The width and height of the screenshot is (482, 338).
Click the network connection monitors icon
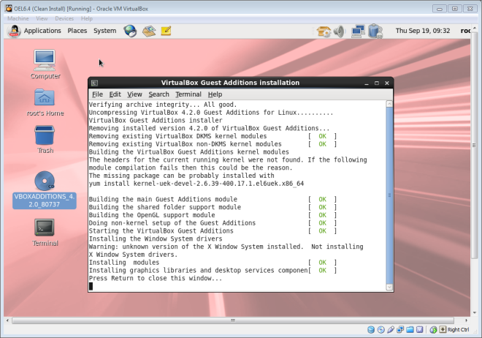(x=358, y=31)
